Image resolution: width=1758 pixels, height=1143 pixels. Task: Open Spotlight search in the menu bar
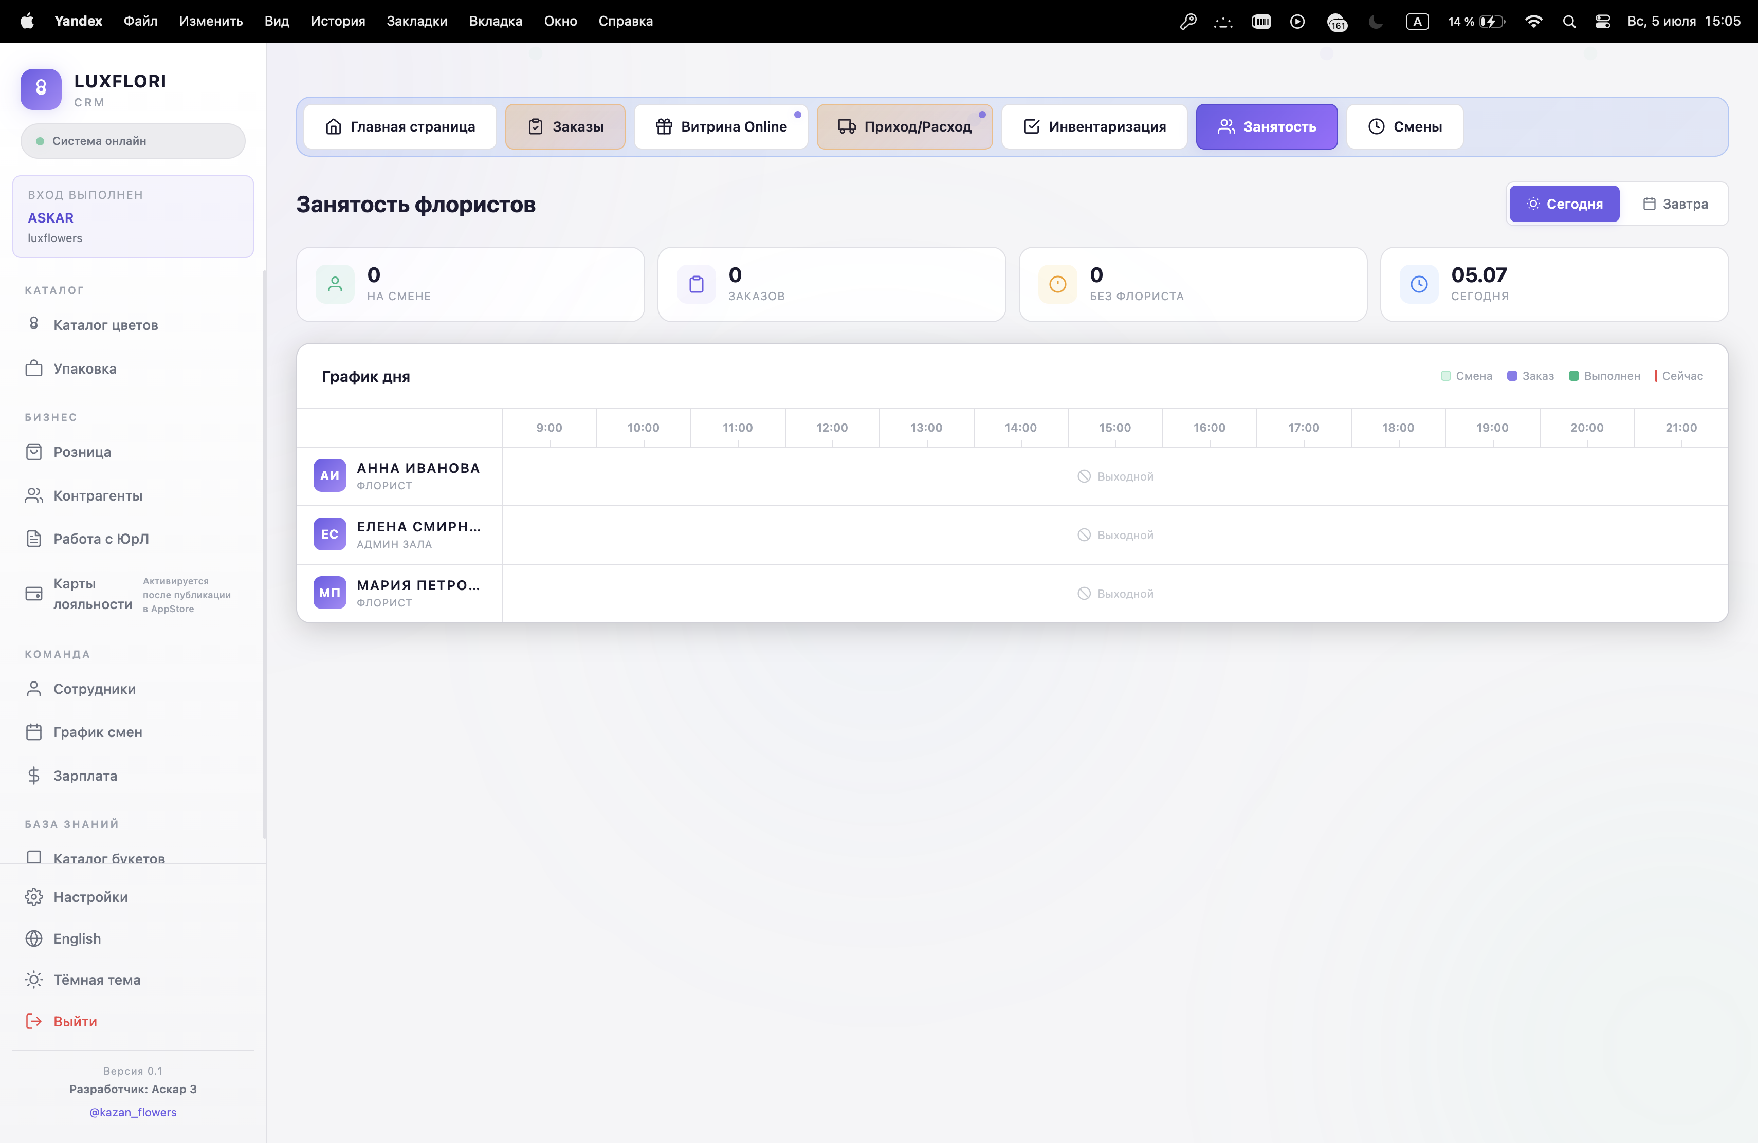tap(1569, 22)
